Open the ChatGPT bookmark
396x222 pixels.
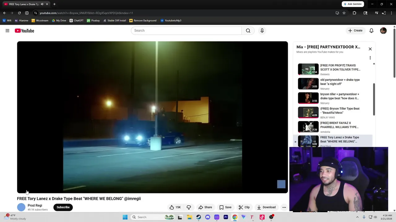(x=76, y=21)
